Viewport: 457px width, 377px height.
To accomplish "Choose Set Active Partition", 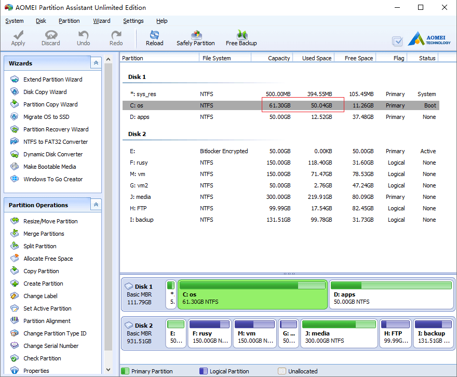I will (47, 308).
